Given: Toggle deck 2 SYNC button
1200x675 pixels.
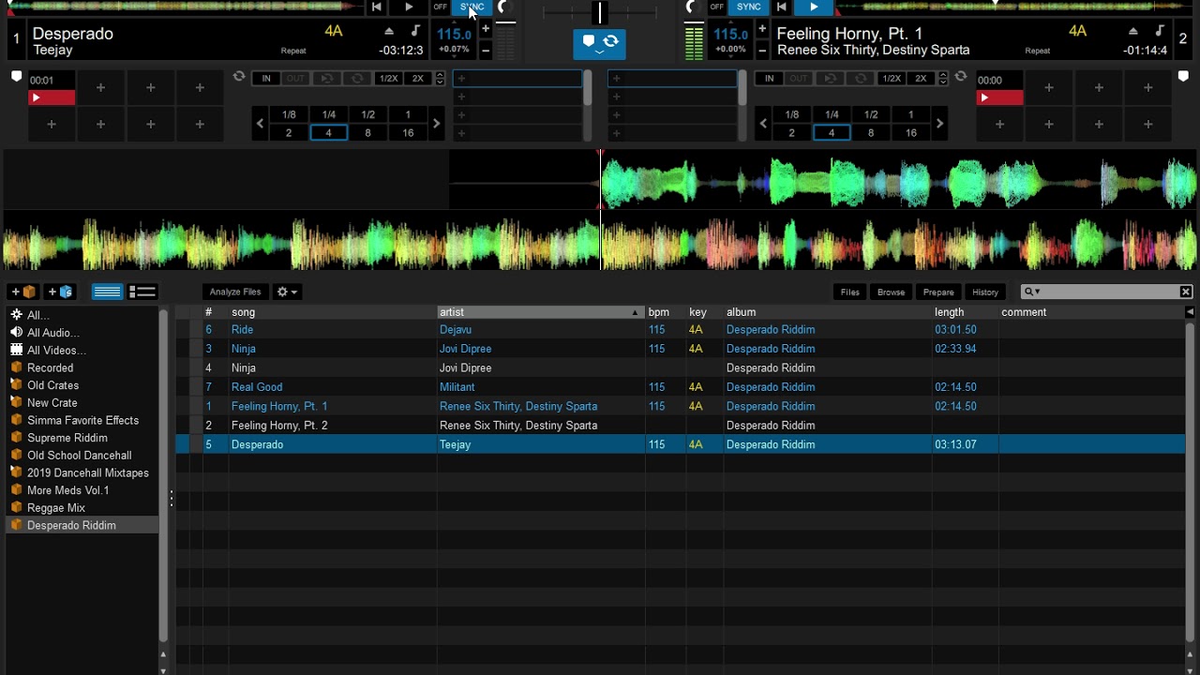Looking at the screenshot, I should (749, 7).
